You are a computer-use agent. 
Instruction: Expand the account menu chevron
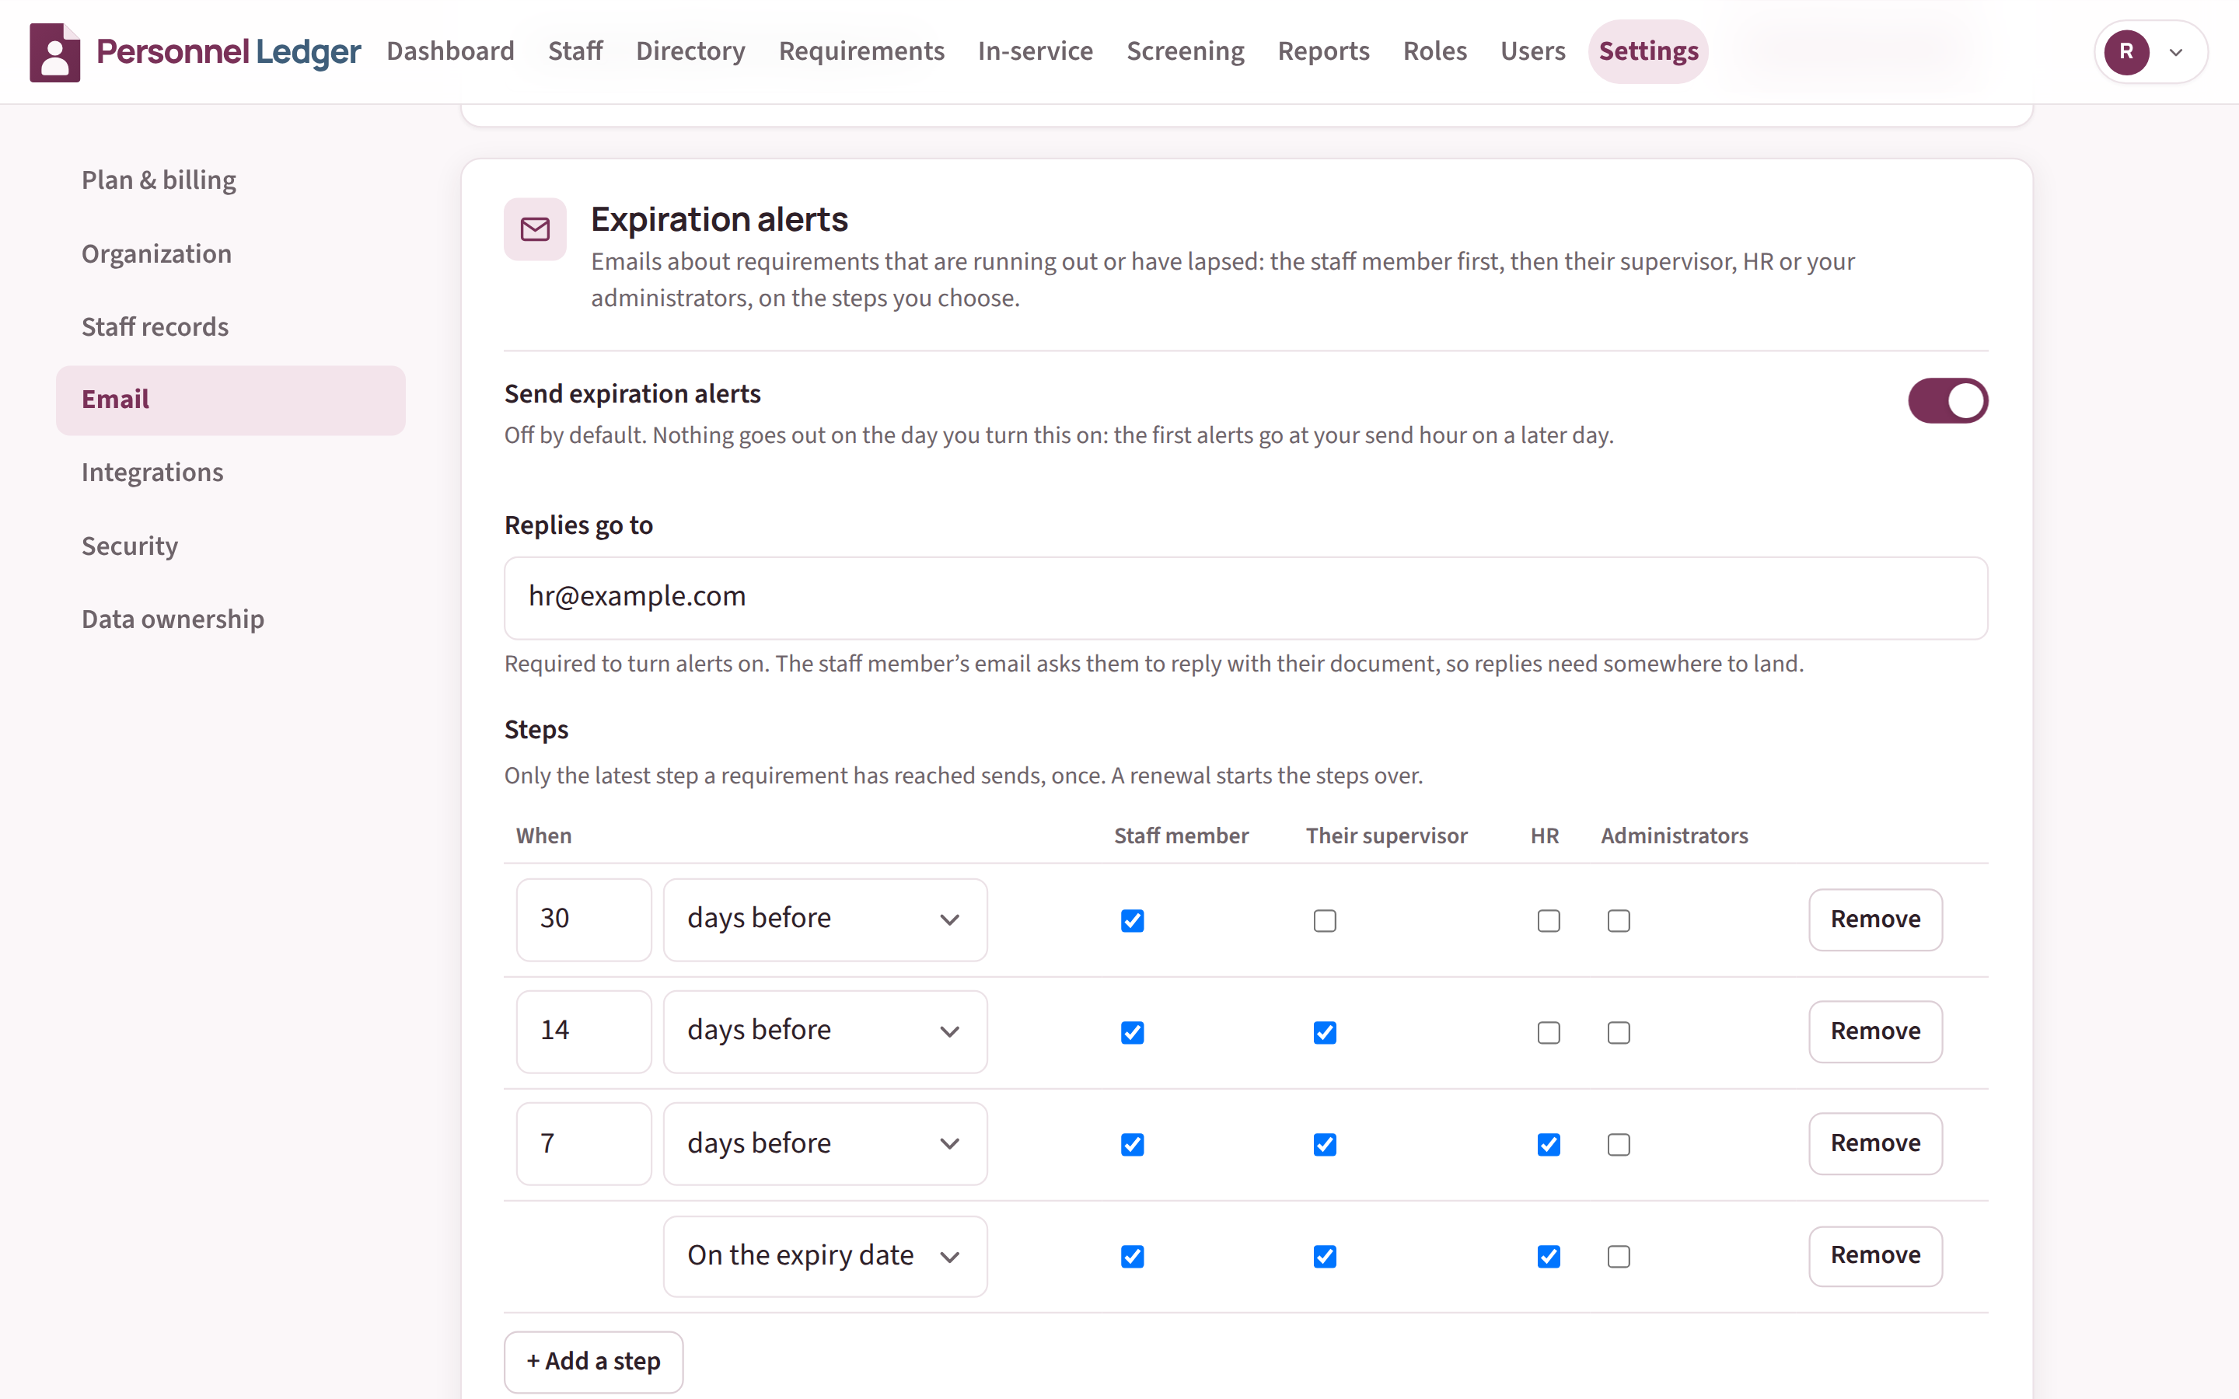point(2176,53)
